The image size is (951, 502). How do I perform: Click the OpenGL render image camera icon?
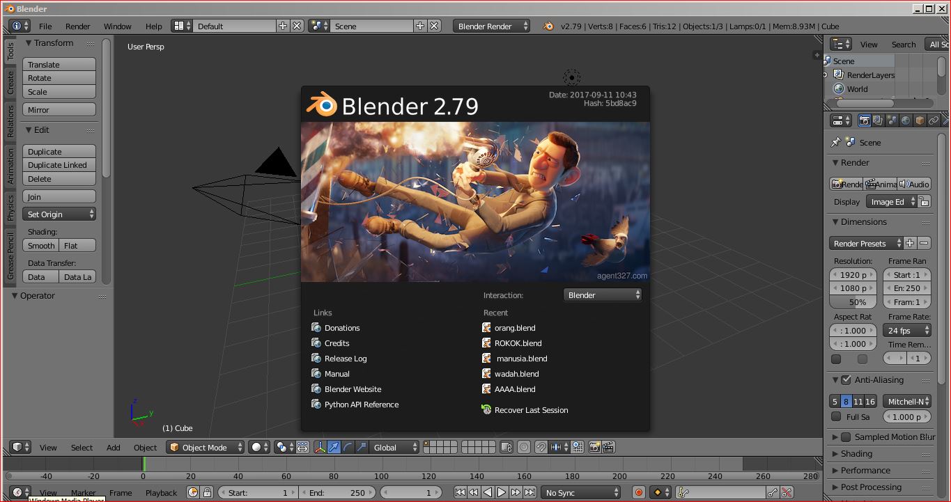pos(595,447)
